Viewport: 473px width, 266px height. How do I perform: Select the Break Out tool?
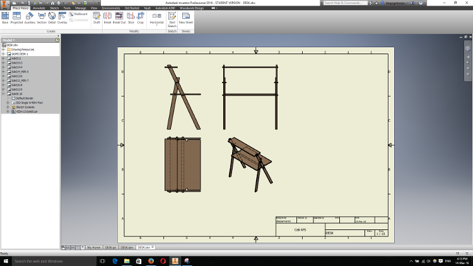pos(119,18)
